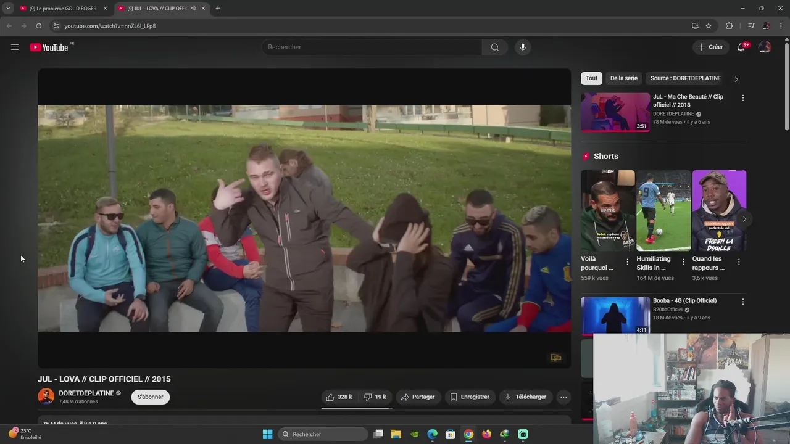Image resolution: width=790 pixels, height=444 pixels.
Task: Open Chrome extensions puzzle icon
Action: pos(729,26)
